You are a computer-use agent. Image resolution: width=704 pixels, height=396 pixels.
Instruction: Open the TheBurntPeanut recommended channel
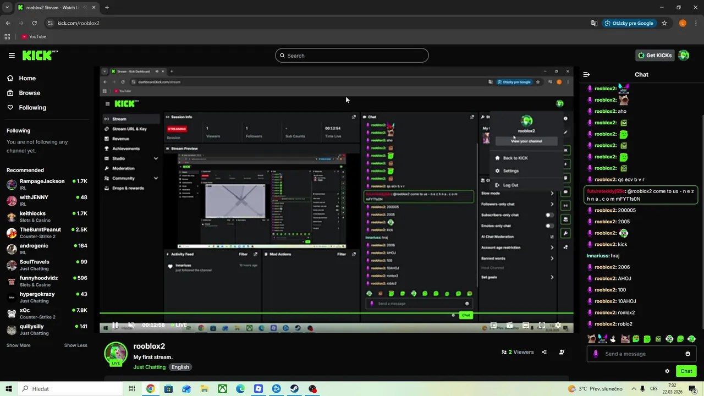tap(47, 233)
